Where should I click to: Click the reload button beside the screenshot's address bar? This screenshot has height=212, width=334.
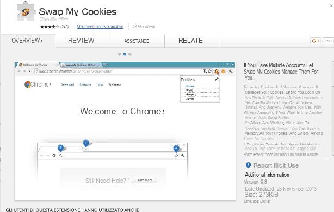tap(30, 72)
